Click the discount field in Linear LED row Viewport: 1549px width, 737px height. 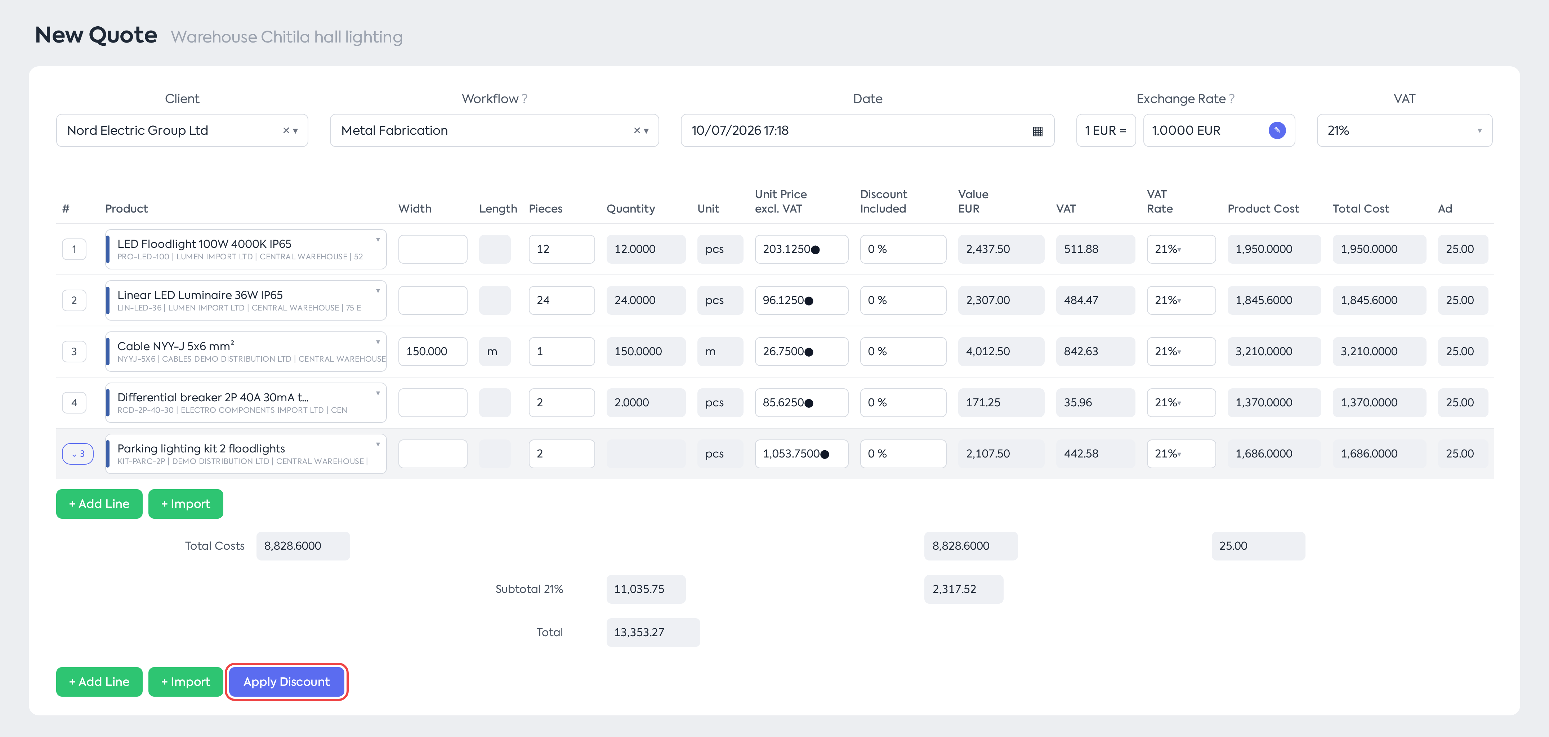pos(903,300)
